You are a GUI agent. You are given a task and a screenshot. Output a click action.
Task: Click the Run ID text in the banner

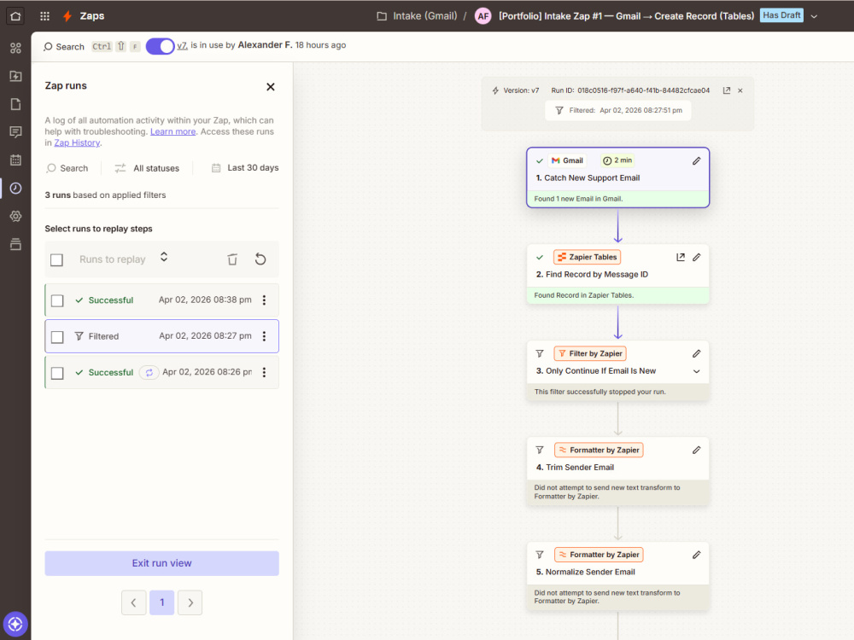click(630, 90)
